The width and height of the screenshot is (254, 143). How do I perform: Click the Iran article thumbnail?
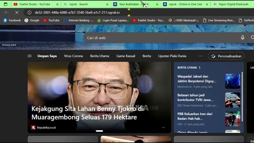(233, 119)
